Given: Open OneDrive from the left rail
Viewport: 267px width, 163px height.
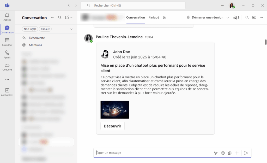Looking at the screenshot, I should click(7, 67).
